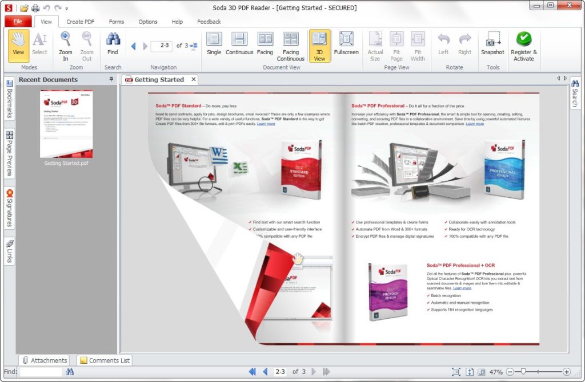Unpin the Recent Documents panel
Viewport: 585px width, 382px height.
111,79
